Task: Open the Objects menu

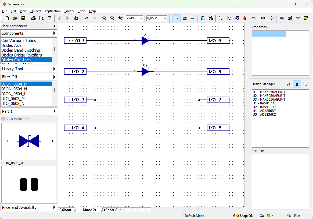Action: (35, 11)
